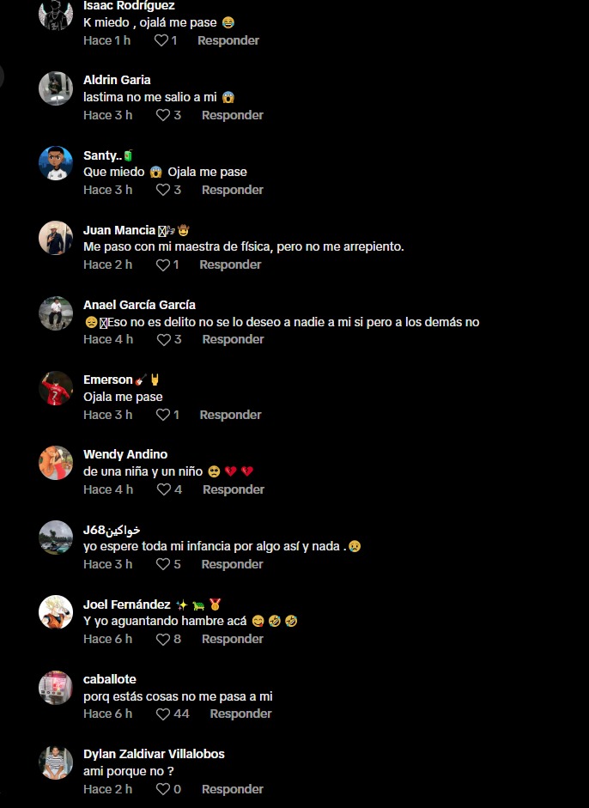This screenshot has height=808, width=589.
Task: Tap heart on Aldrin Garia's comment
Action: pyautogui.click(x=163, y=115)
